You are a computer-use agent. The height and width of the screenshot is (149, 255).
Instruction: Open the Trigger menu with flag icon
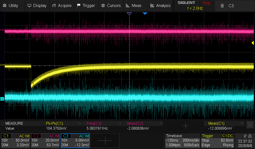pos(86,5)
